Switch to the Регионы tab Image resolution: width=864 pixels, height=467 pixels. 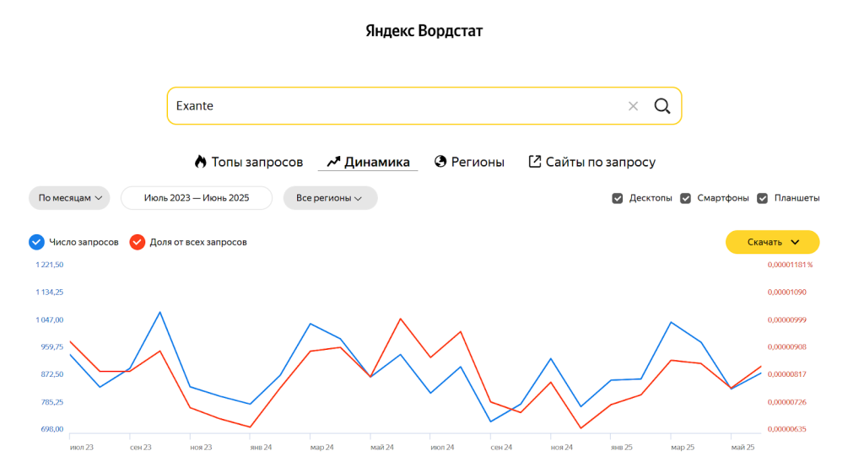coord(478,162)
